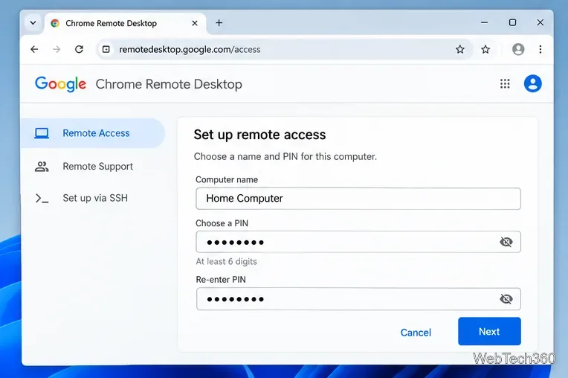Maximize the Chrome window

(x=512, y=23)
